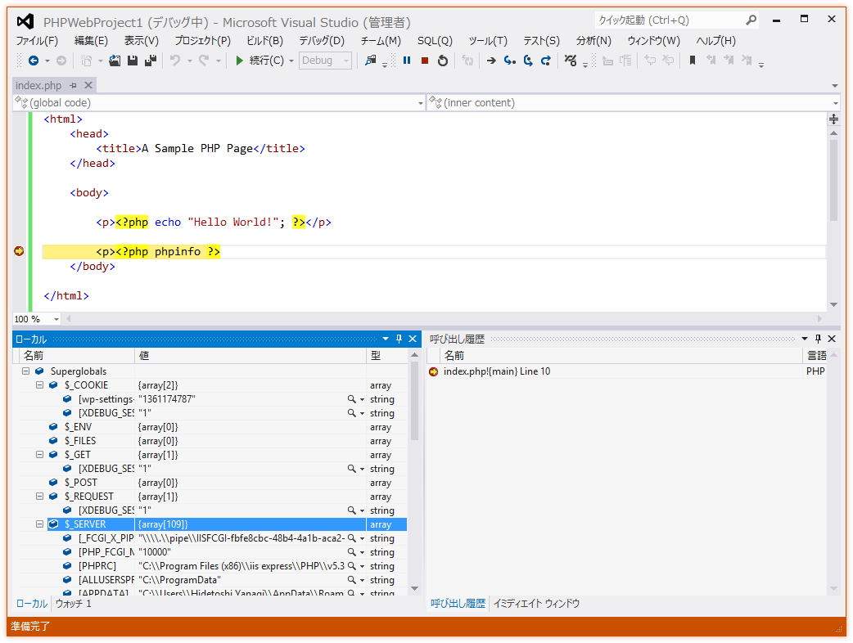
Task: Click the green Continue play icon
Action: pyautogui.click(x=239, y=61)
